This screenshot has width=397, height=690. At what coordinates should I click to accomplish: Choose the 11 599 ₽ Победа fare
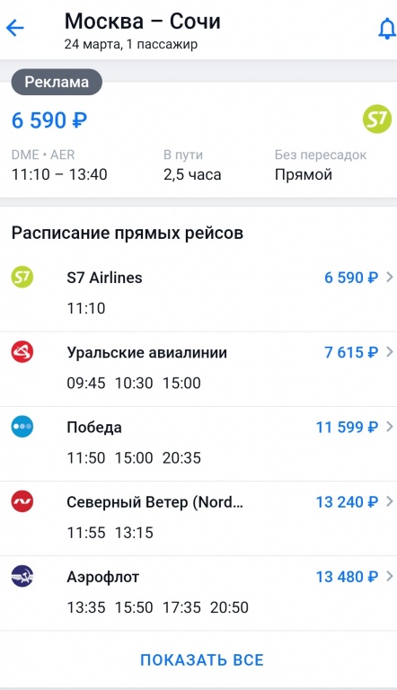click(x=348, y=428)
